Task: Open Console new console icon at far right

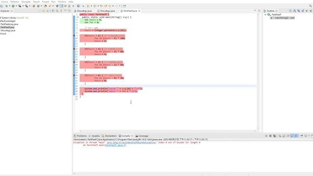Action: click(312, 136)
